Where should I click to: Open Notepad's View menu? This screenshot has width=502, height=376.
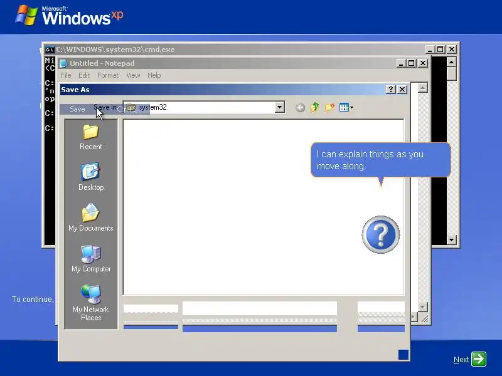pyautogui.click(x=133, y=75)
